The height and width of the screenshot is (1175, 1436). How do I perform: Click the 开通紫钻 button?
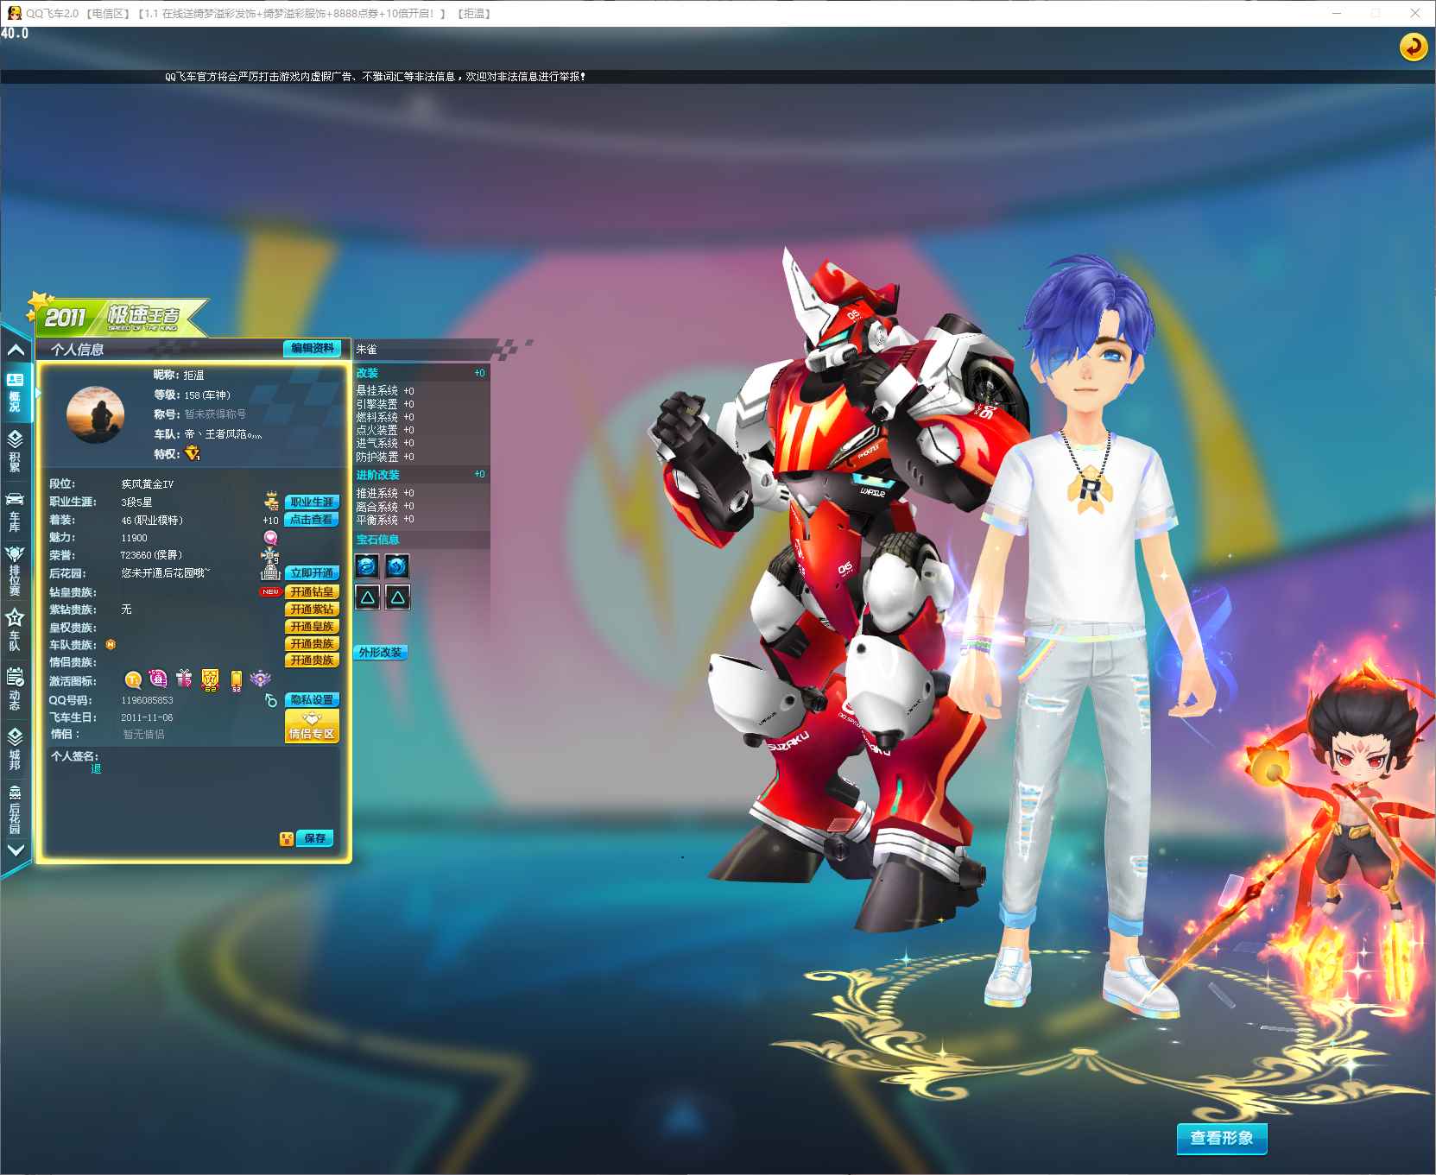pyautogui.click(x=312, y=610)
